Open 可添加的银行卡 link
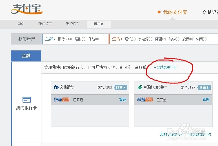Viewport: 218px width, 146px height. (x=199, y=134)
